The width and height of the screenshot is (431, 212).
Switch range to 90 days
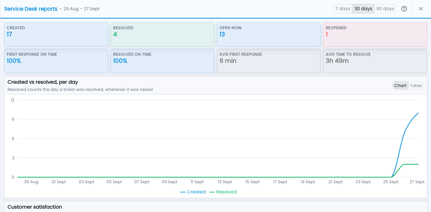(x=385, y=9)
